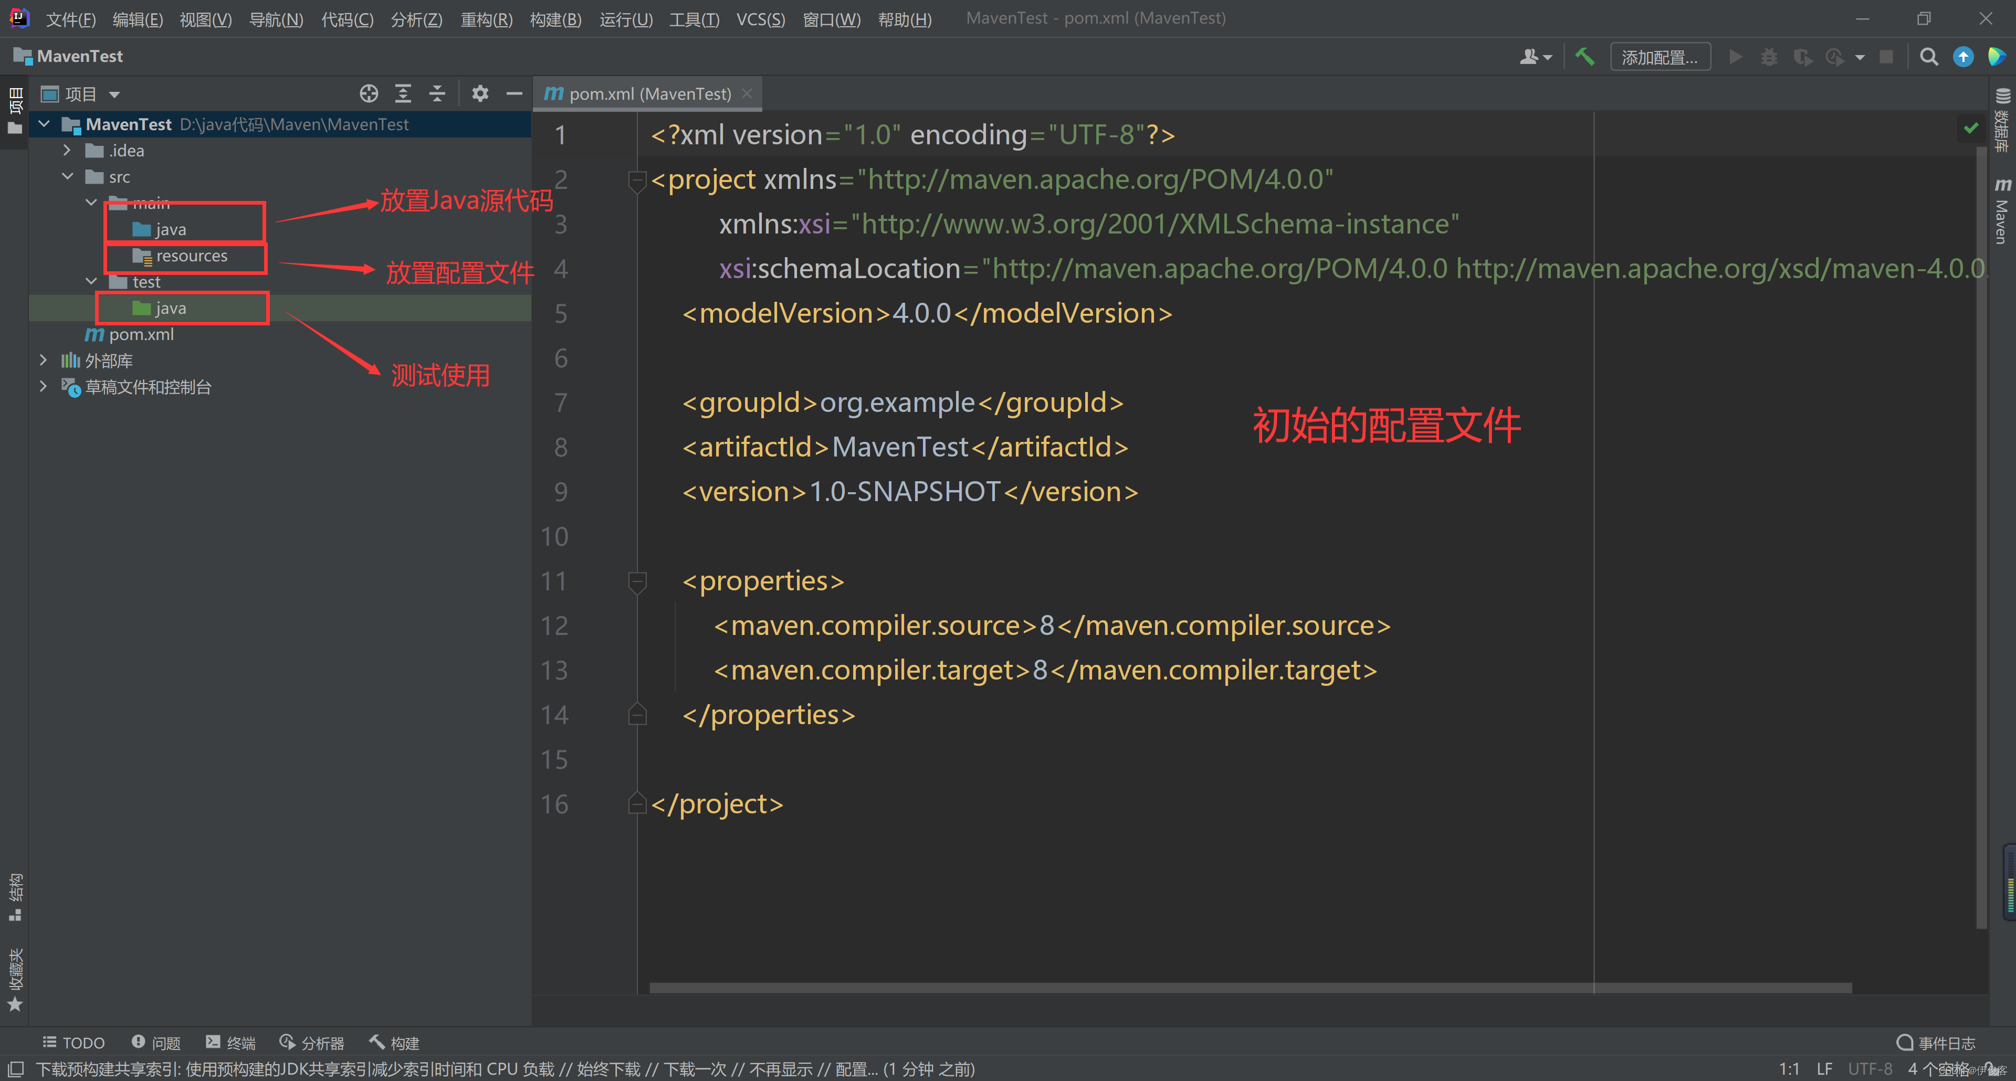The width and height of the screenshot is (2016, 1081).
Task: Click the IntelliJ IDEA logo icon
Action: (x=19, y=18)
